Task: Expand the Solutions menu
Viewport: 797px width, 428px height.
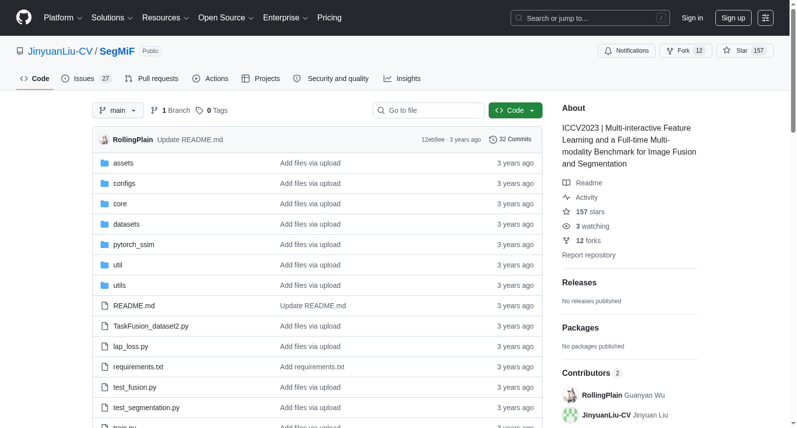Action: (112, 18)
